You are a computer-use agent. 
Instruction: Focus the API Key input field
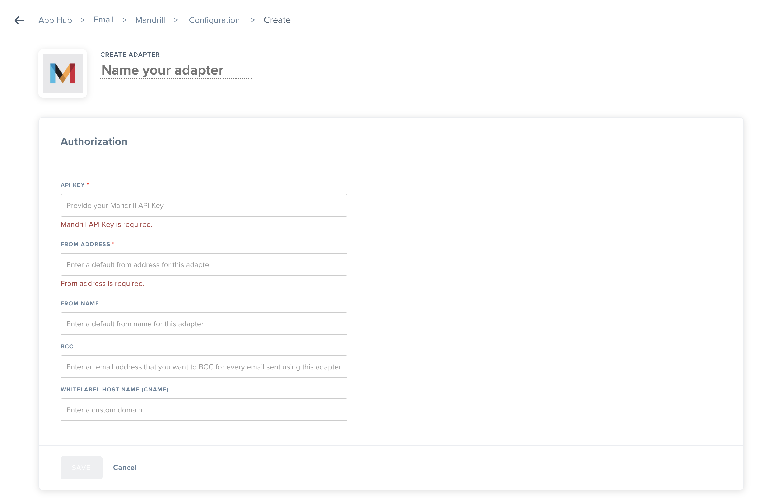pyautogui.click(x=204, y=206)
